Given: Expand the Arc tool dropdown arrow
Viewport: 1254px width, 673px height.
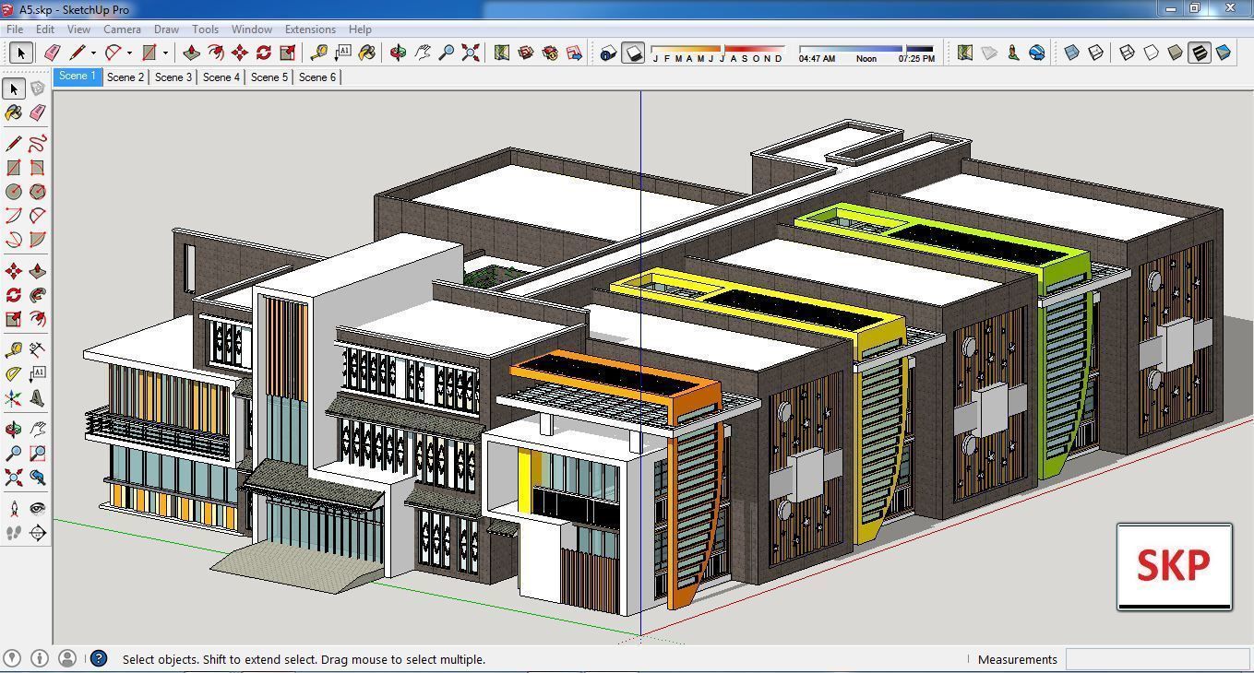Looking at the screenshot, I should [129, 53].
